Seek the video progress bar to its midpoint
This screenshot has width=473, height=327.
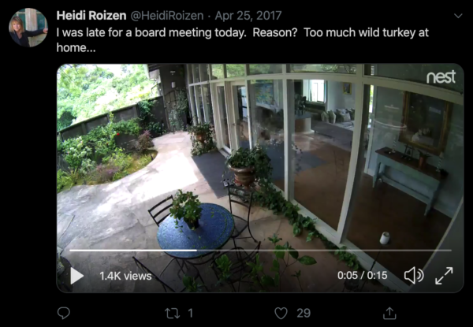(x=260, y=250)
